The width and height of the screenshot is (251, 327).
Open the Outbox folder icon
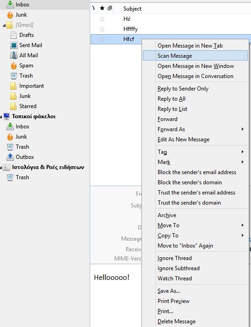pyautogui.click(x=10, y=157)
